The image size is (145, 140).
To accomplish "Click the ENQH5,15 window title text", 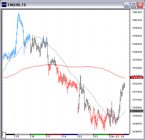I will [x=17, y=5].
